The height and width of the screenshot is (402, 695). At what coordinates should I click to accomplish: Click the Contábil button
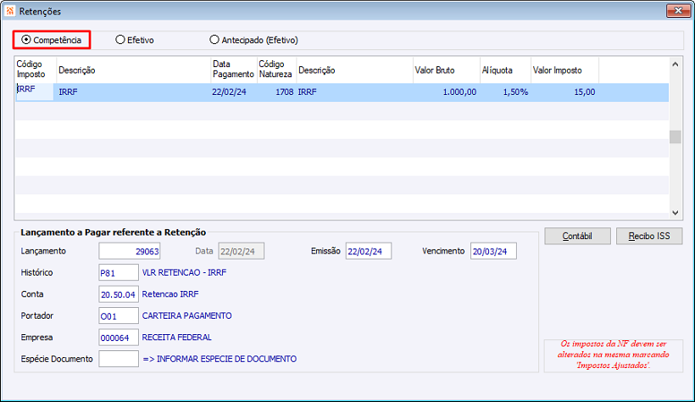coord(577,236)
